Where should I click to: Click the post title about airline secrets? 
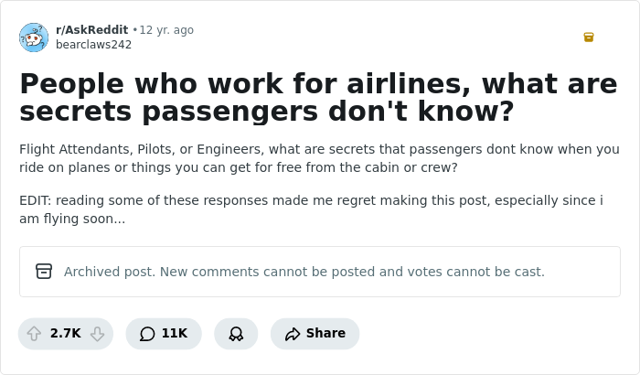(318, 85)
